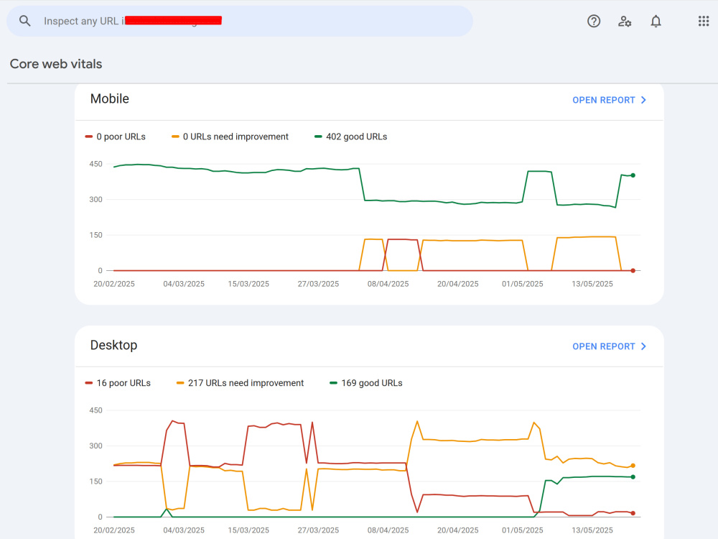
Task: Click the green end point on Mobile chart
Action: click(x=633, y=175)
